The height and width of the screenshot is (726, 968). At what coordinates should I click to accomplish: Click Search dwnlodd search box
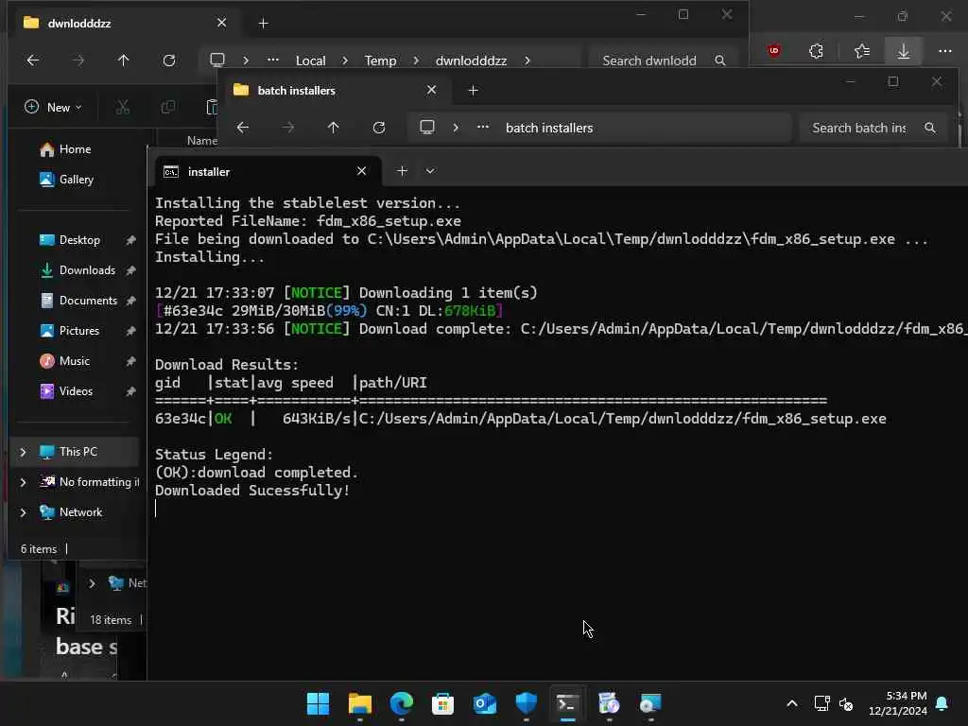664,60
